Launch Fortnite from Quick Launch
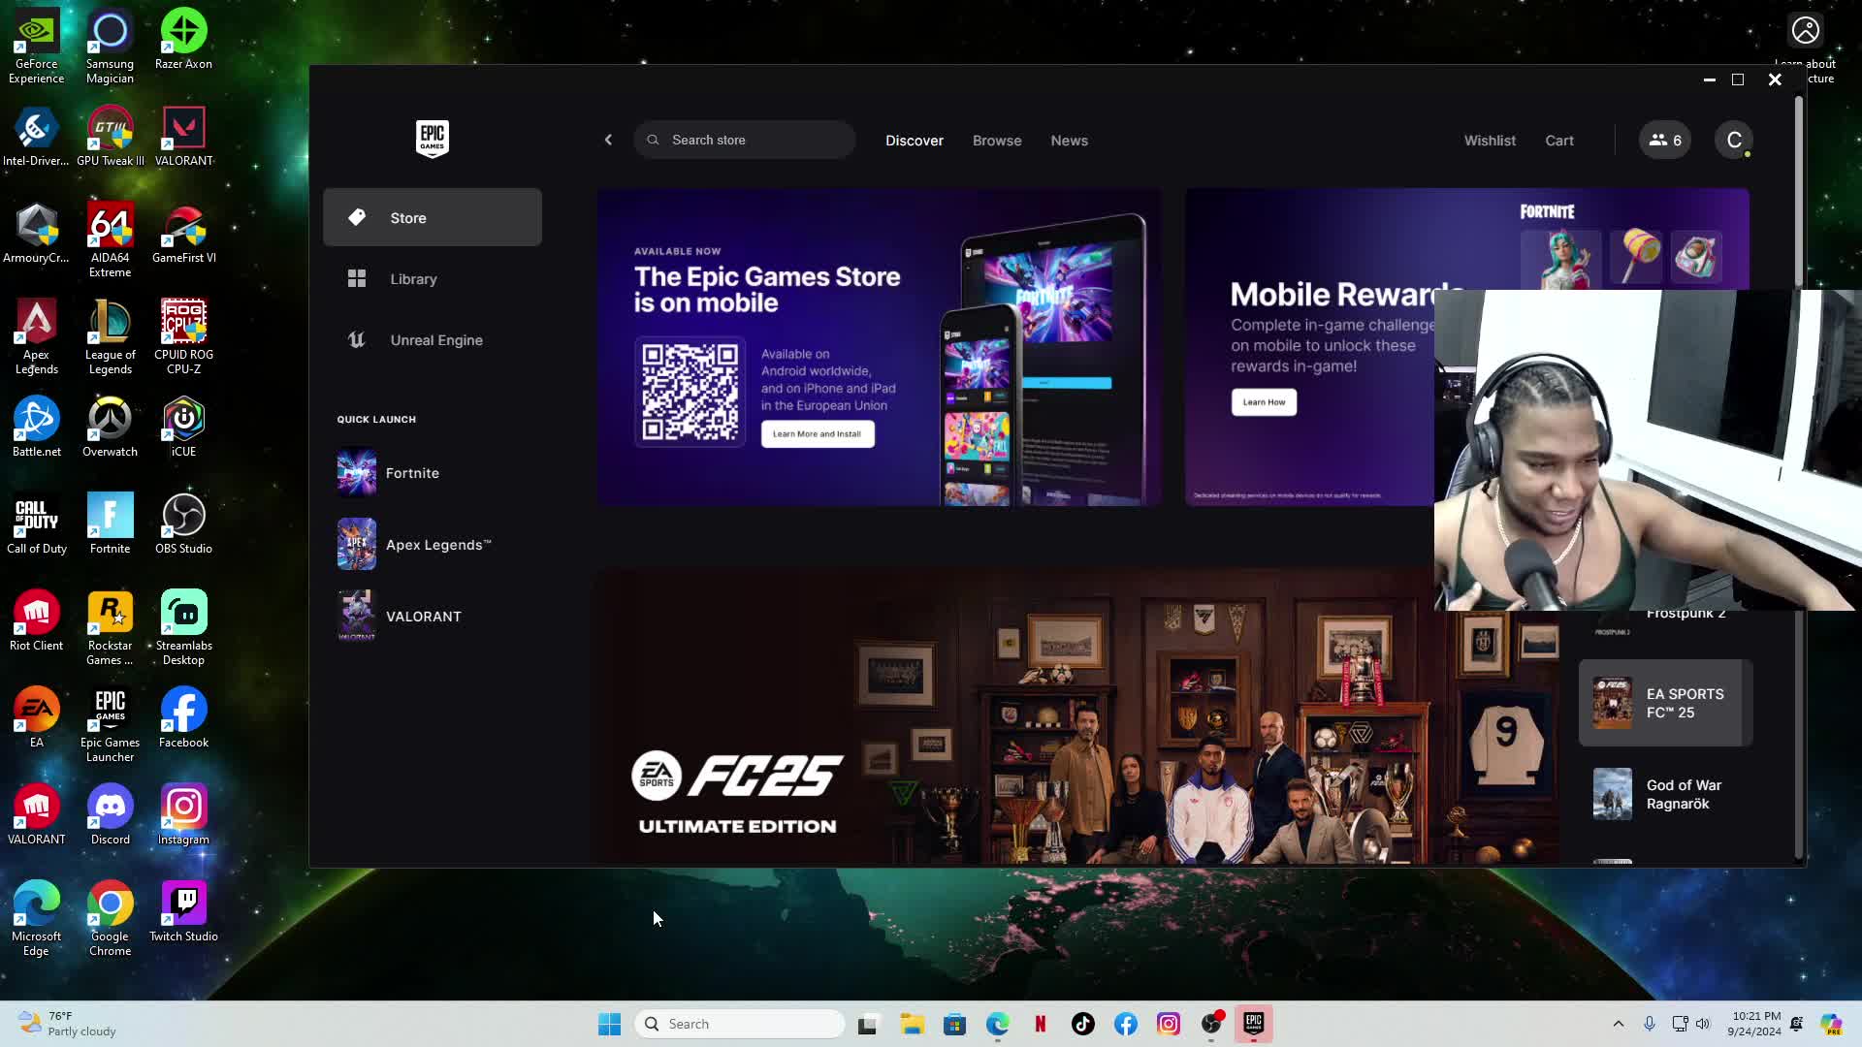This screenshot has height=1047, width=1862. pos(433,473)
